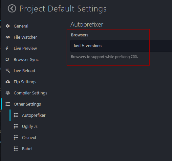Open the General settings section

tap(21, 26)
